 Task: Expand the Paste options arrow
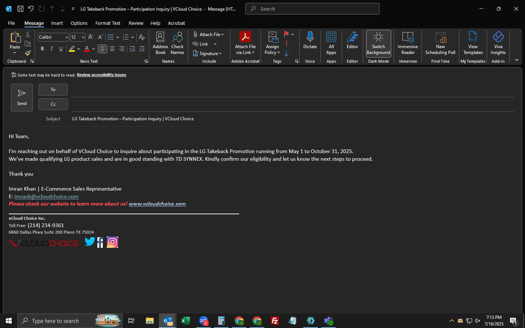15,53
